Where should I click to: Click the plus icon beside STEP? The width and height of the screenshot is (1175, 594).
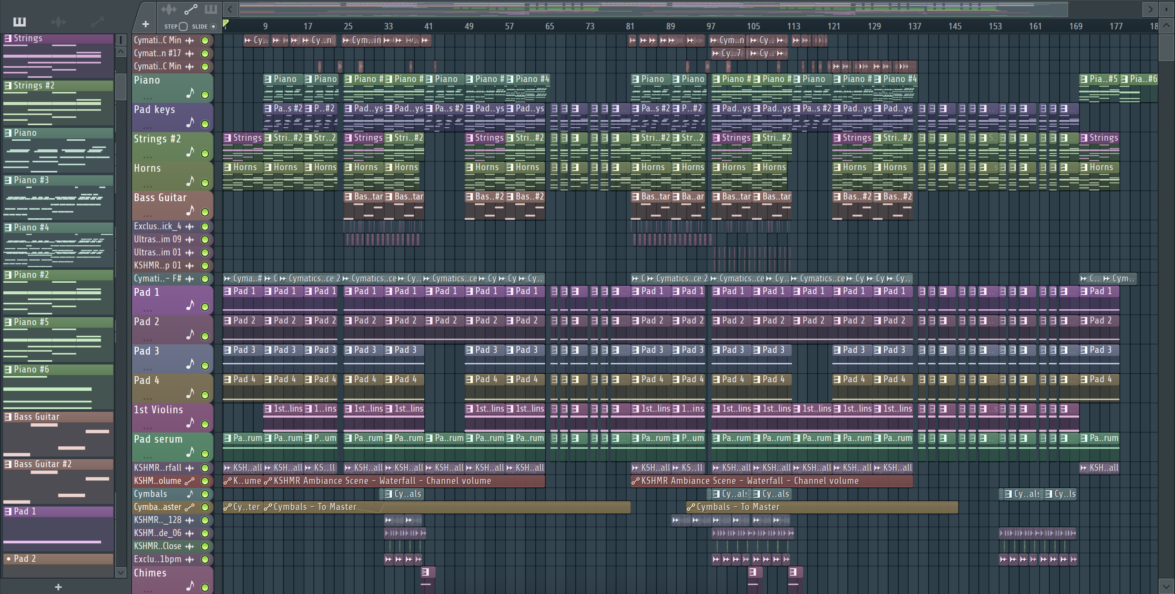pos(146,24)
